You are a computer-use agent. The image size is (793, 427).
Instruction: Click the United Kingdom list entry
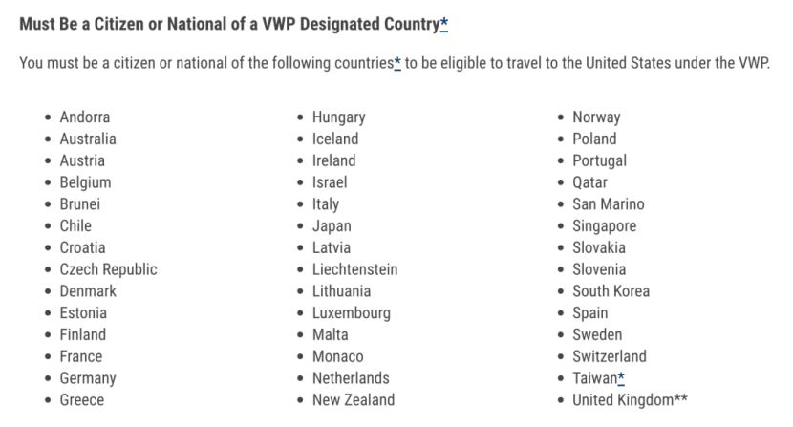pos(629,400)
